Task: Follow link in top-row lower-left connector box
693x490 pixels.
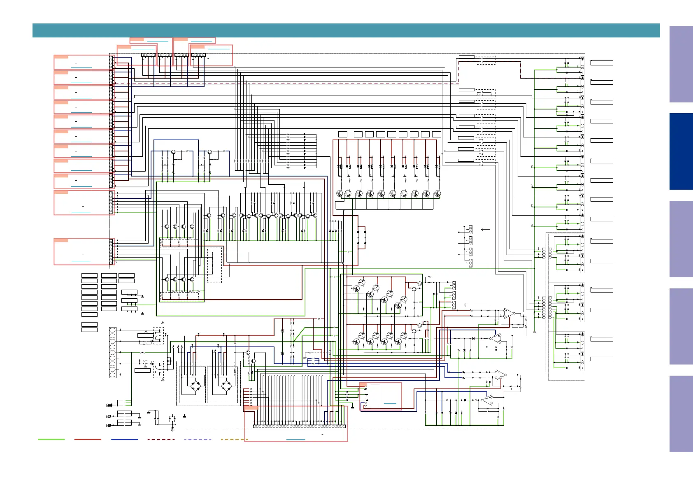Action: pyautogui.click(x=143, y=49)
